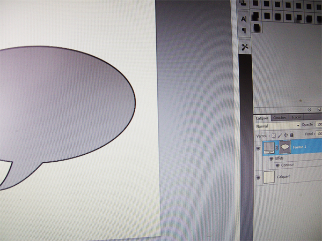Hide the Effets of Forme 1
This screenshot has height=241, width=322.
coord(271,159)
